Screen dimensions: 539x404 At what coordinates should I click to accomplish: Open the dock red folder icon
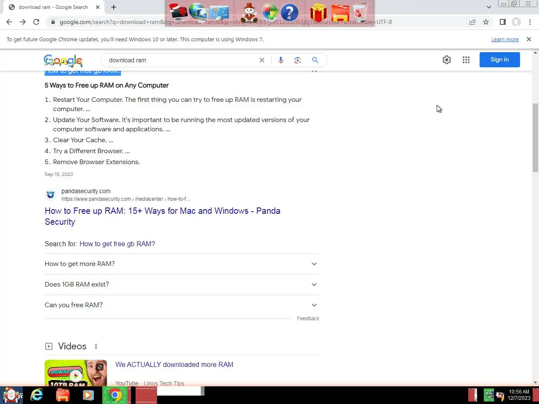point(340,13)
